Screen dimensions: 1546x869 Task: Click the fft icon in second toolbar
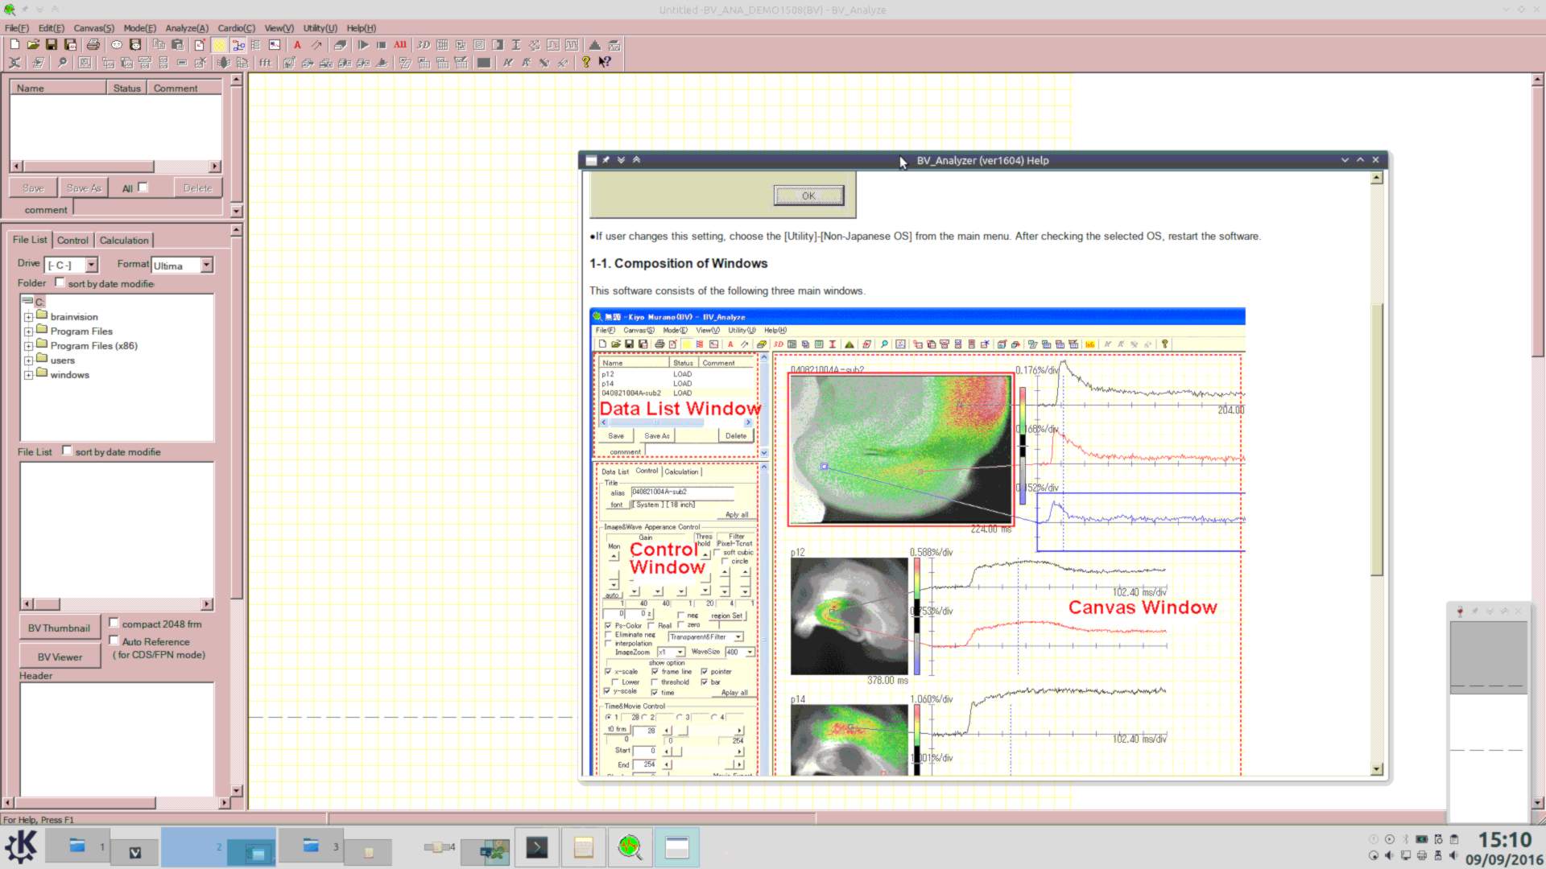tap(265, 63)
